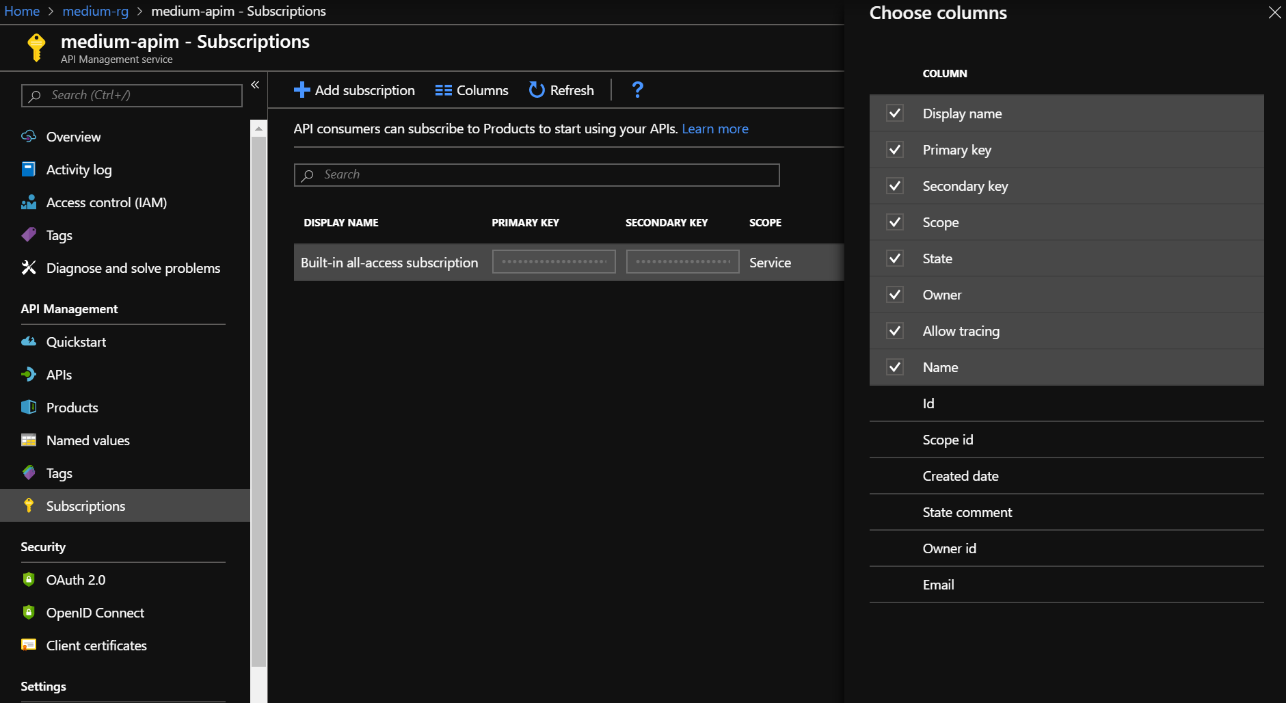1286x703 pixels.
Task: Click the Add subscription plus icon
Action: (x=302, y=90)
